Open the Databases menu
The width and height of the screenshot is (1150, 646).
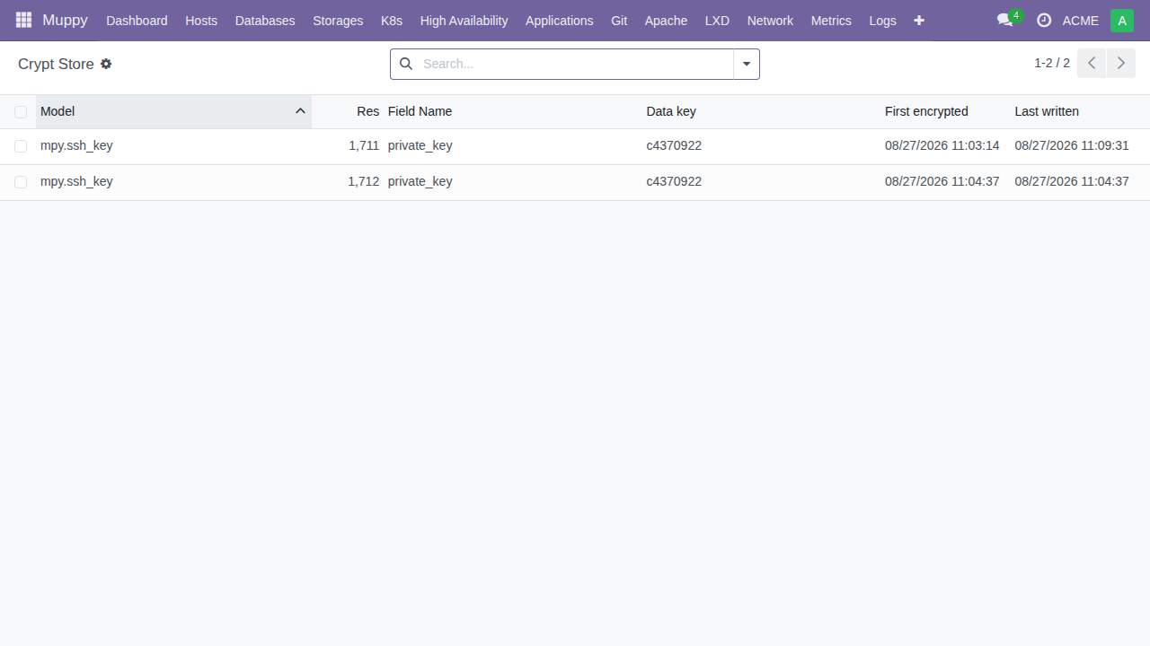point(265,20)
